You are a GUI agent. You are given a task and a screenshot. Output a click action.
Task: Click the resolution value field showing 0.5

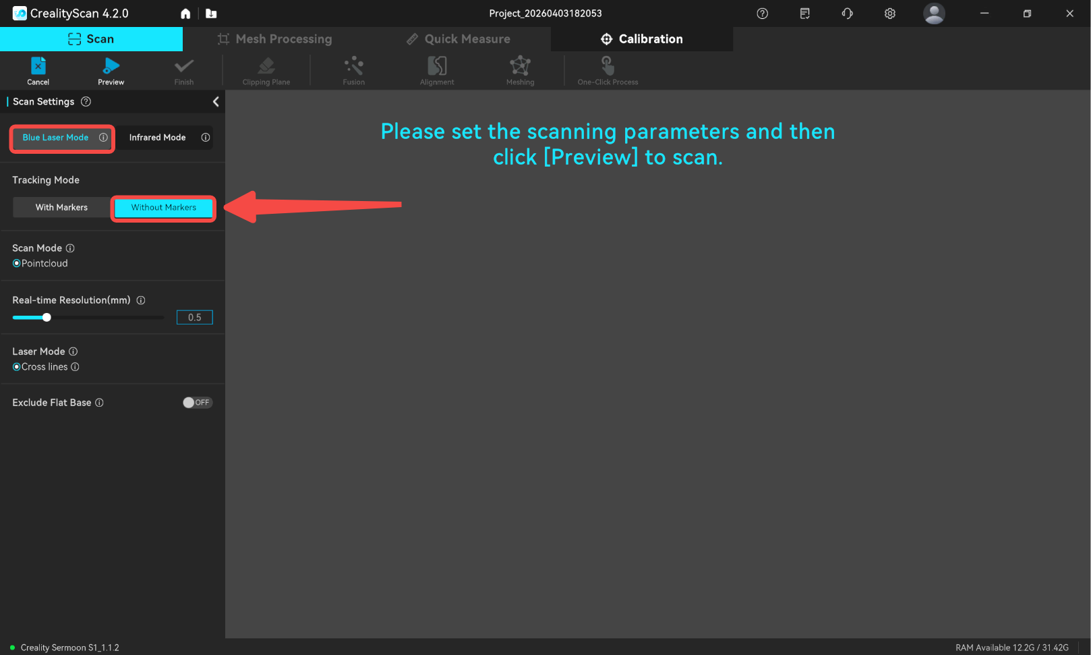point(194,318)
